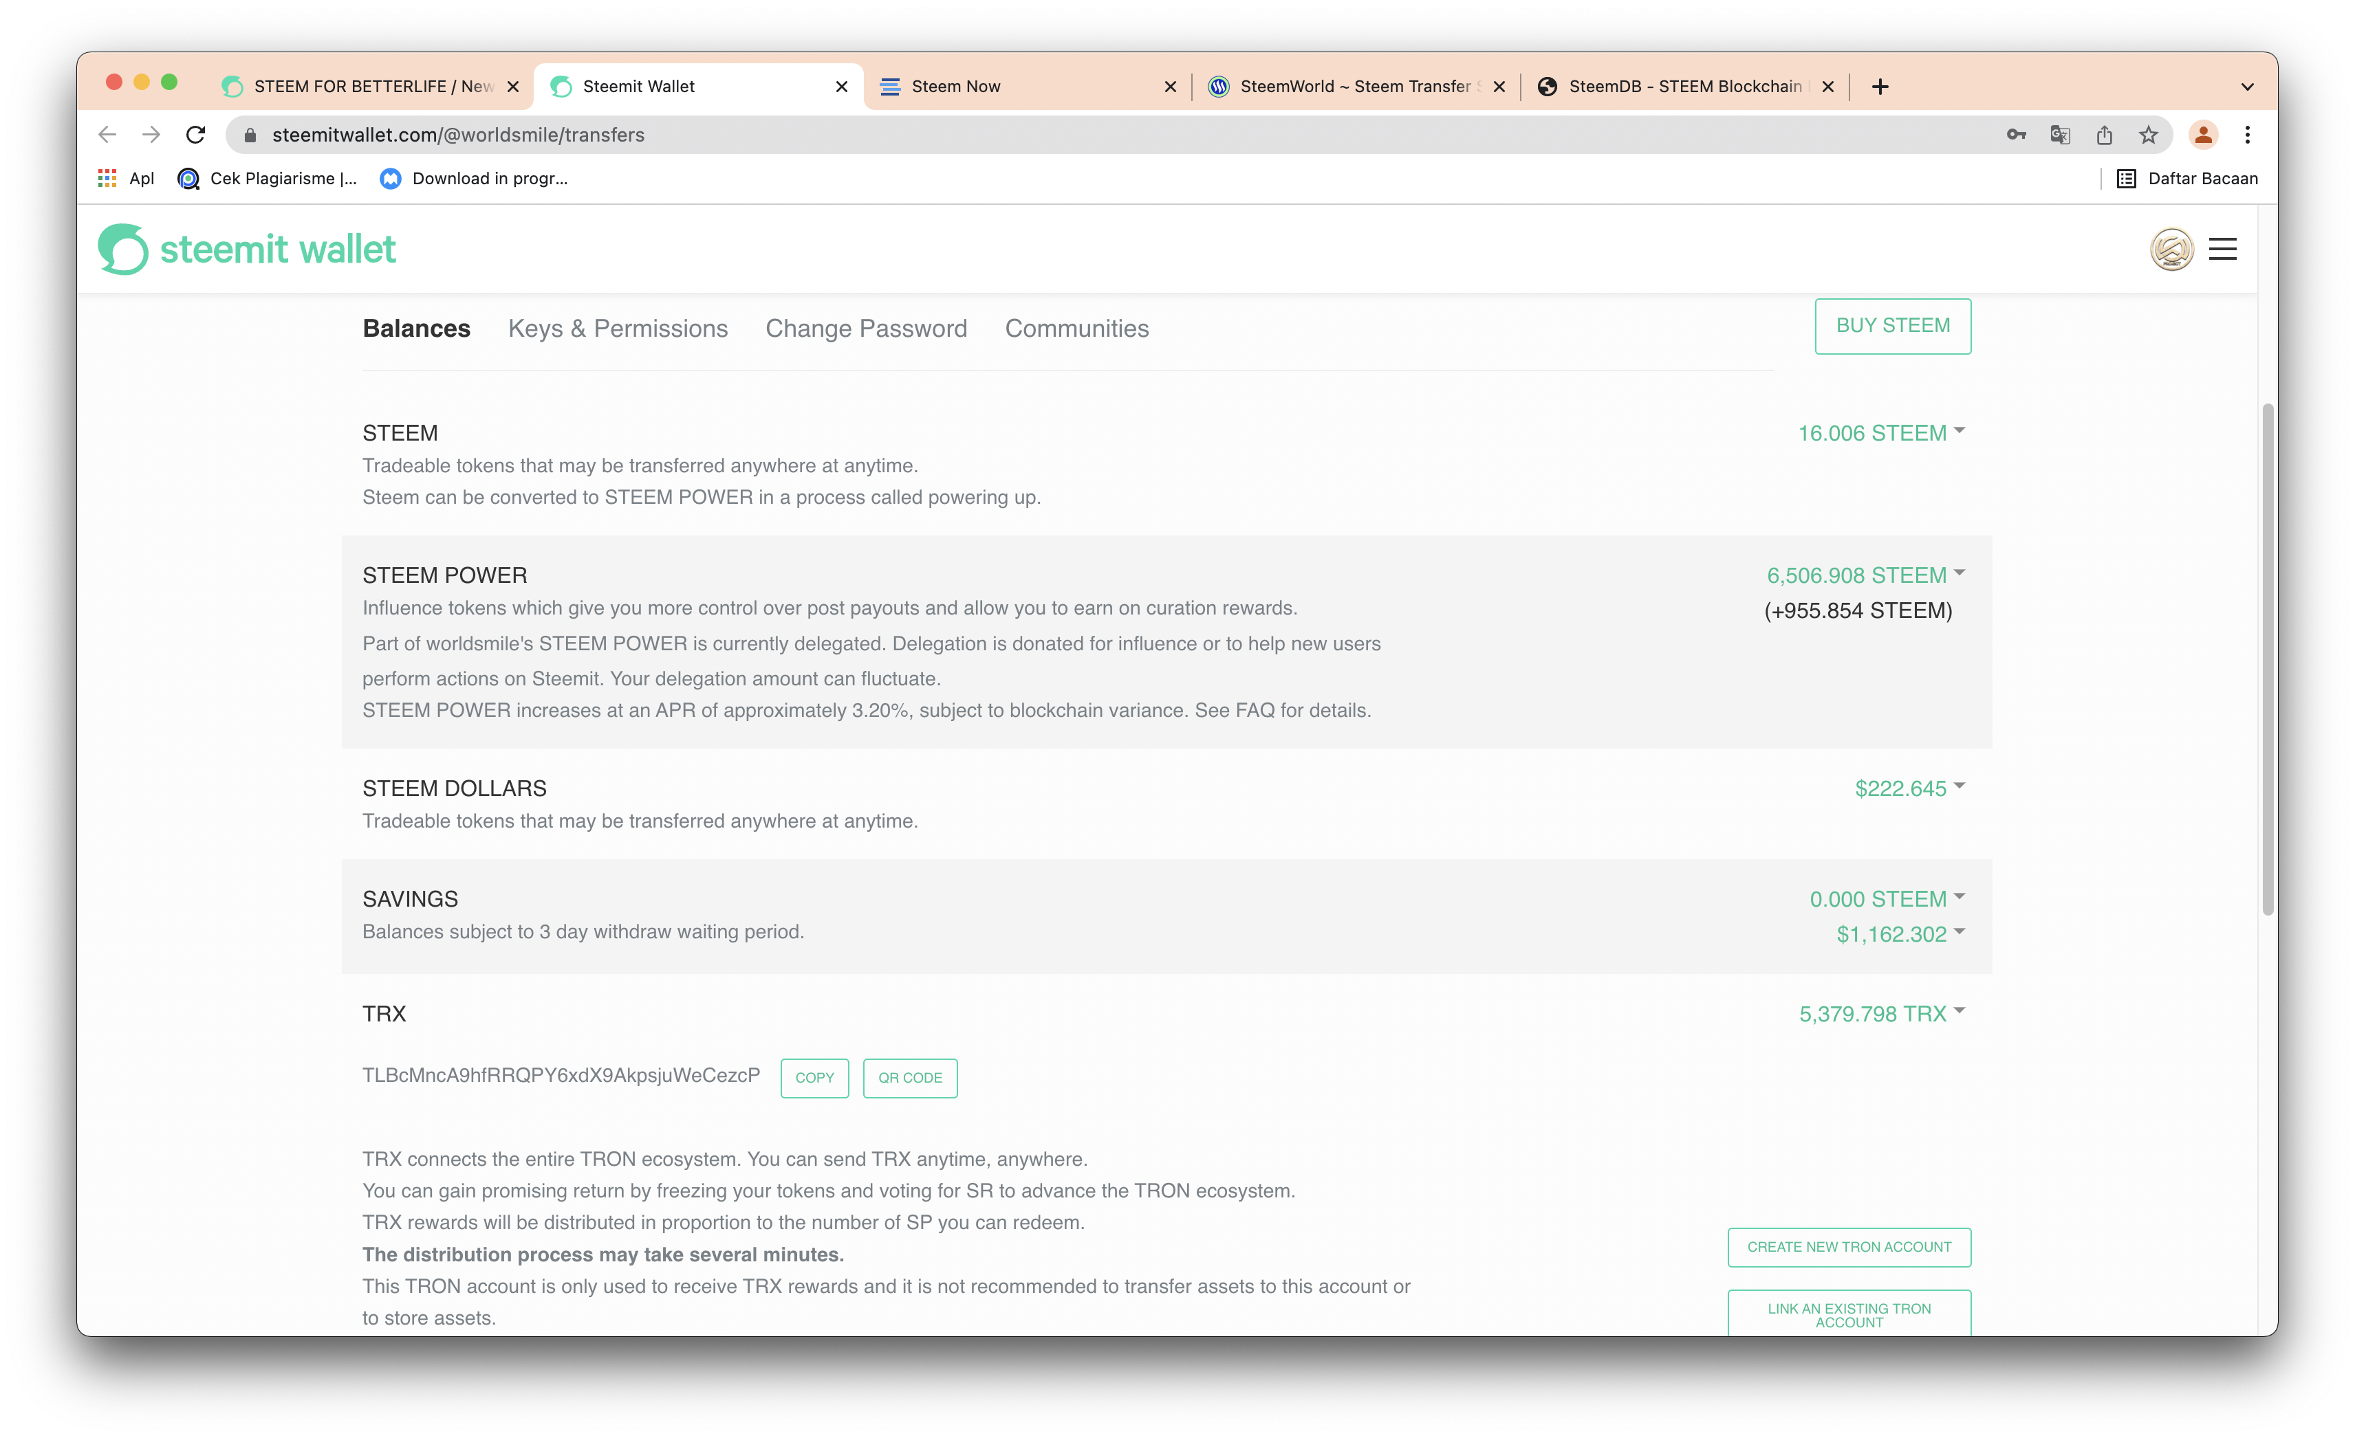Reload the Steemit Wallet page
The image size is (2355, 1438).
[x=196, y=135]
